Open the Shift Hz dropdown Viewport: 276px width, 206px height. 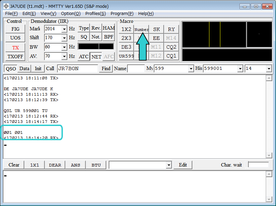tap(64, 38)
